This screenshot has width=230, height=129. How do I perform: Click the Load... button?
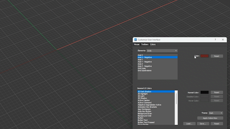pos(189,124)
